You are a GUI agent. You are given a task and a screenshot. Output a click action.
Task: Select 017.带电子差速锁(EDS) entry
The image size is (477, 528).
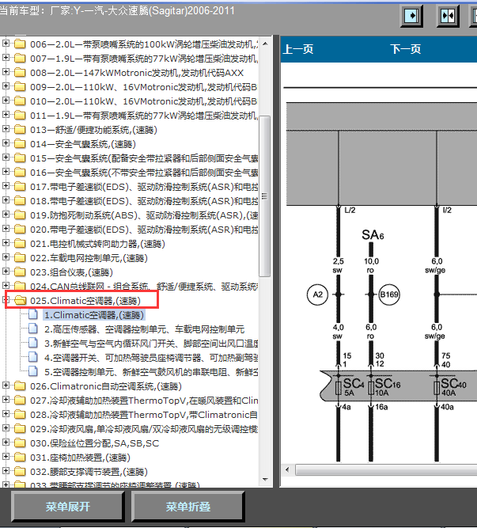click(144, 187)
